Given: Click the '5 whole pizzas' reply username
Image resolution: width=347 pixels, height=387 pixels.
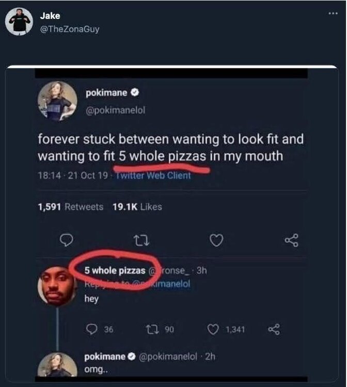Looking at the screenshot, I should pos(115,271).
